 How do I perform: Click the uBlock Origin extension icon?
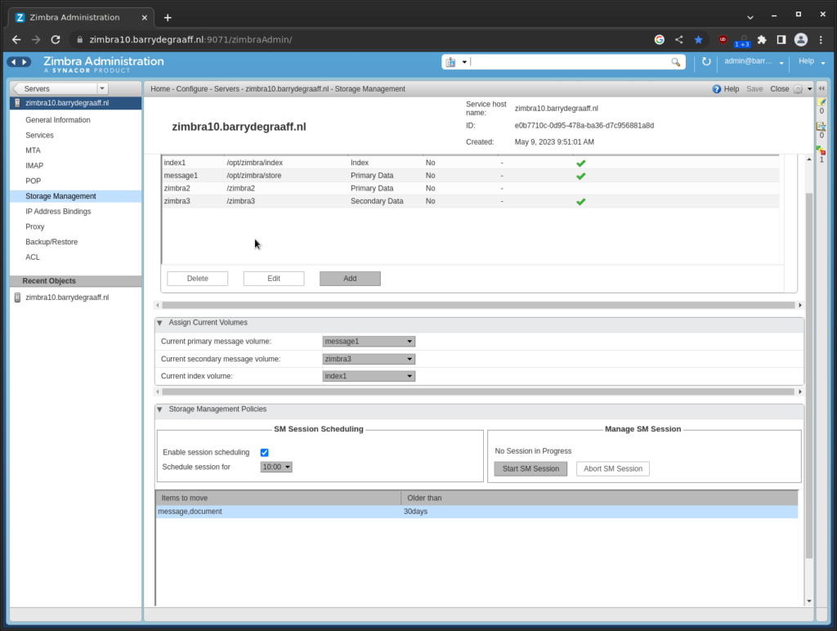click(x=723, y=39)
